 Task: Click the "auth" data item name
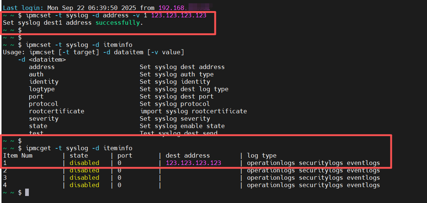point(36,74)
